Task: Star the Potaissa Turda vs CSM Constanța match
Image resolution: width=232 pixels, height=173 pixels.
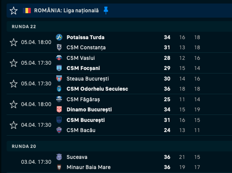Action: tap(14, 42)
